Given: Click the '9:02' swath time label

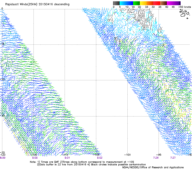Looking at the screenshot, I should pyautogui.click(x=100, y=158).
